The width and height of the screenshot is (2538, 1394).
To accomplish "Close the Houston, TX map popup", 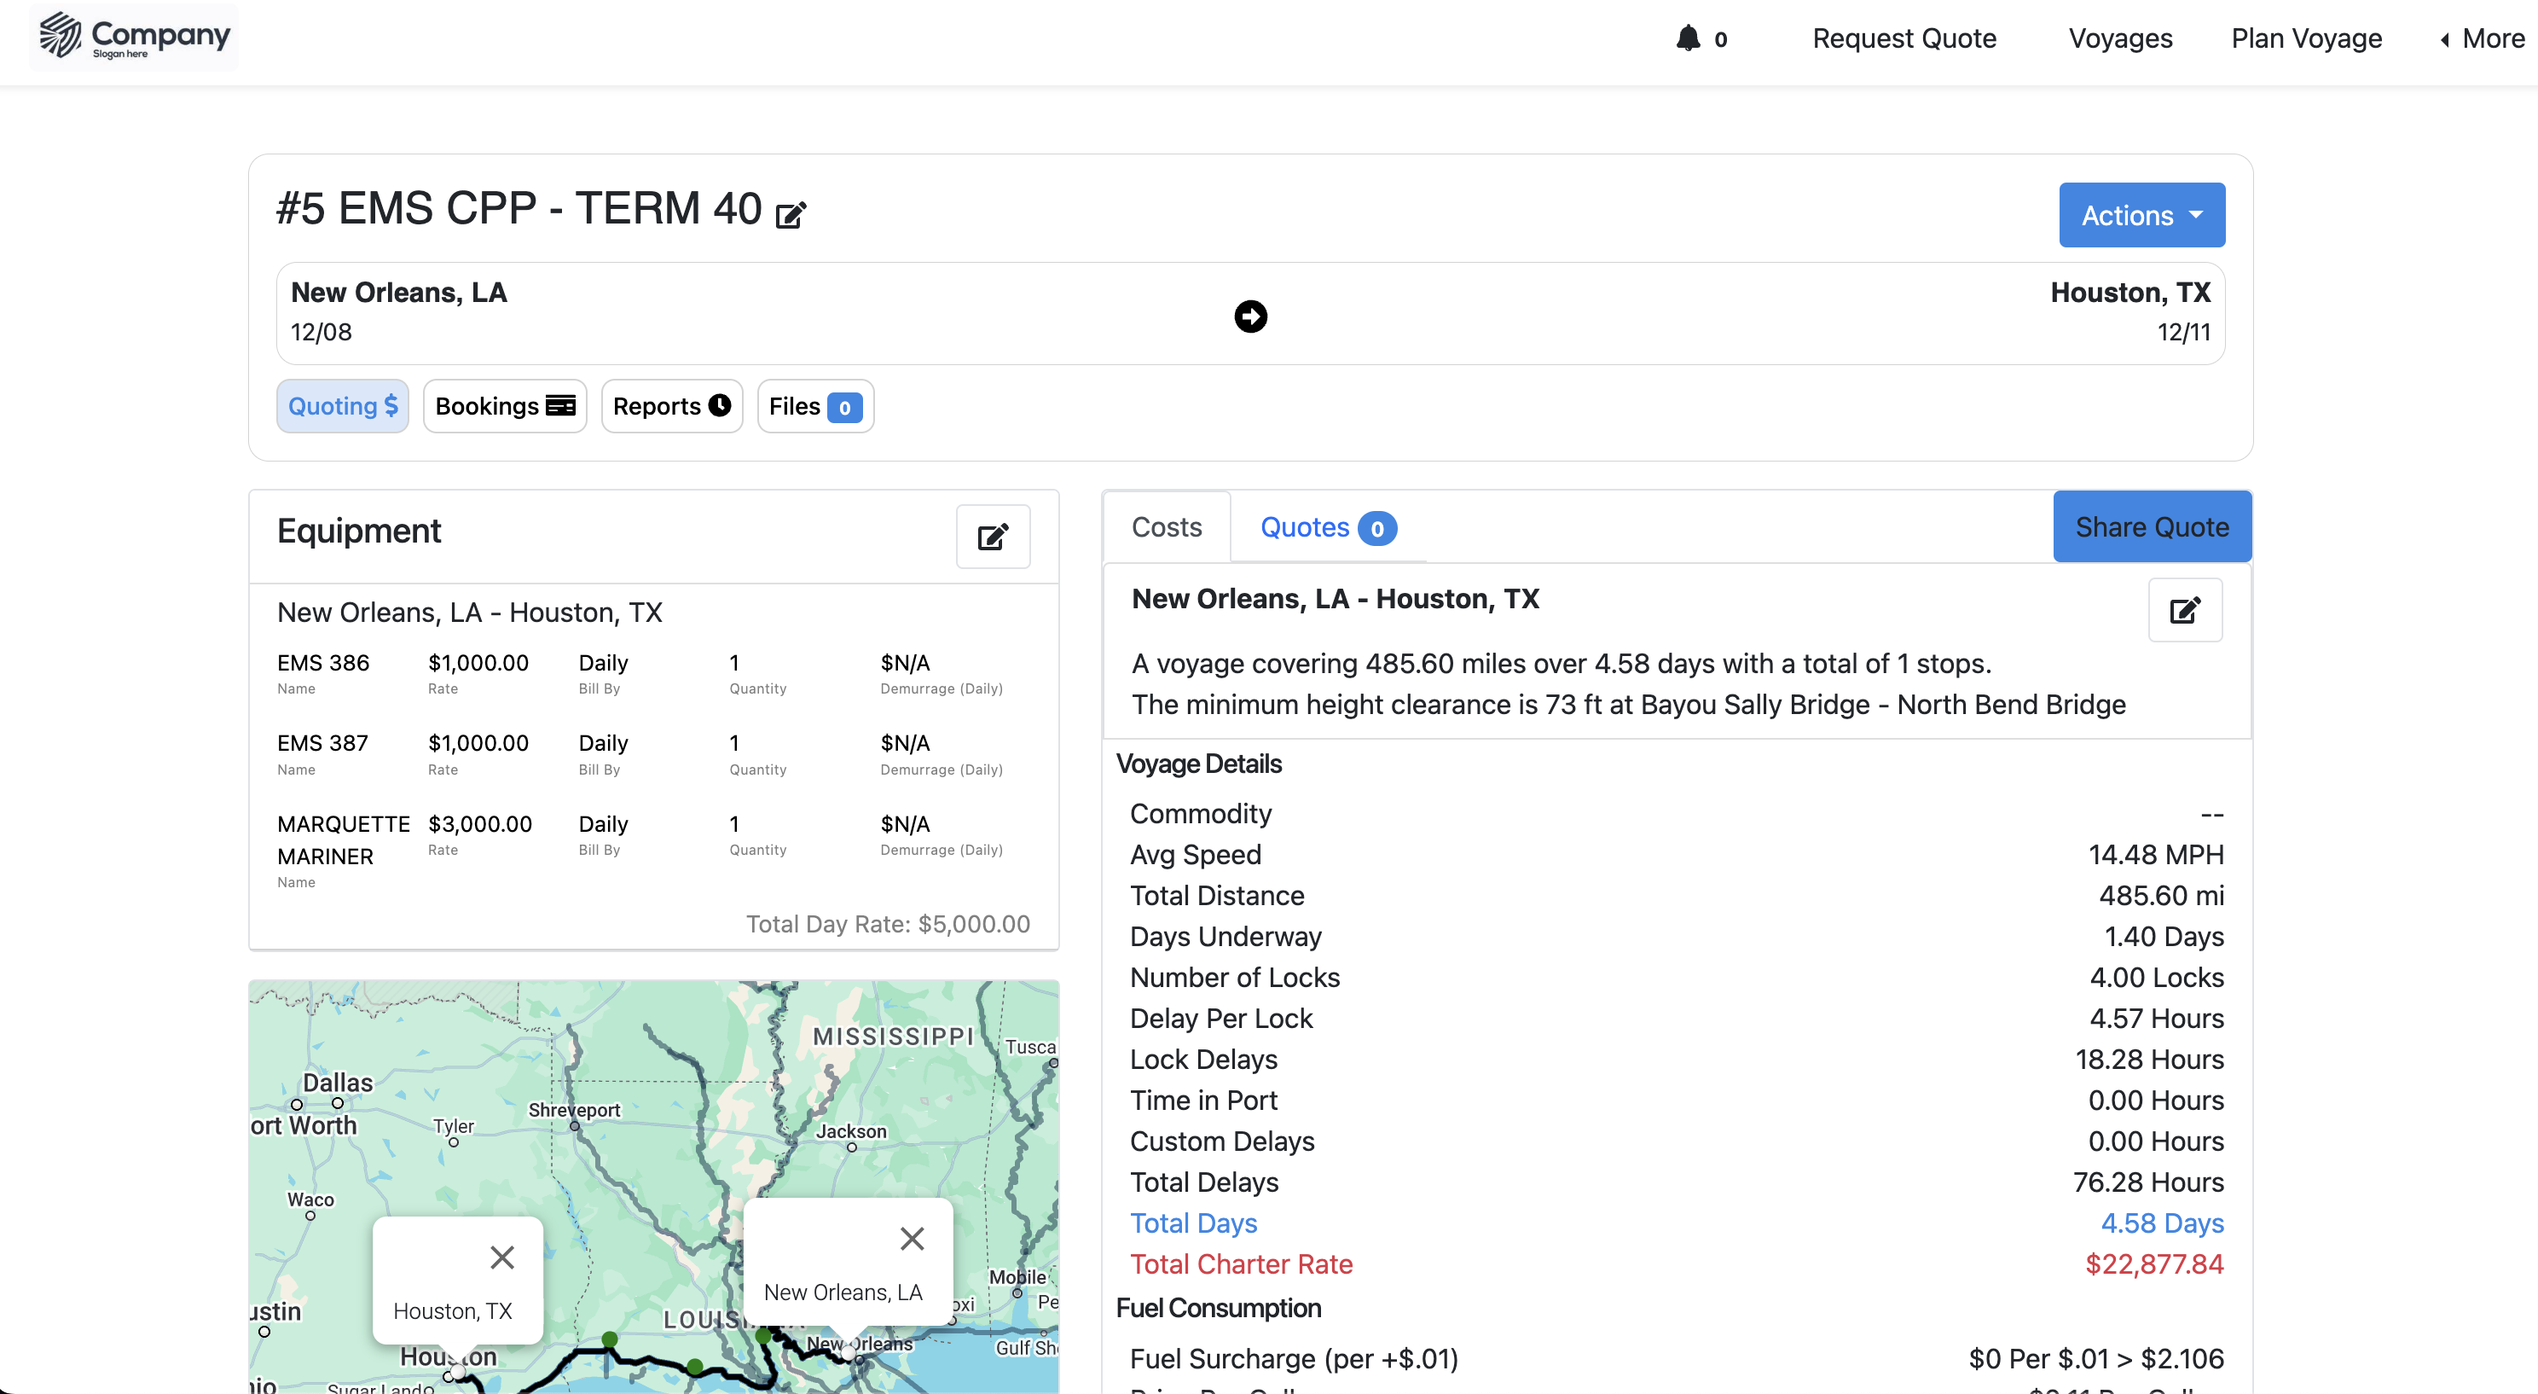I will coord(501,1257).
